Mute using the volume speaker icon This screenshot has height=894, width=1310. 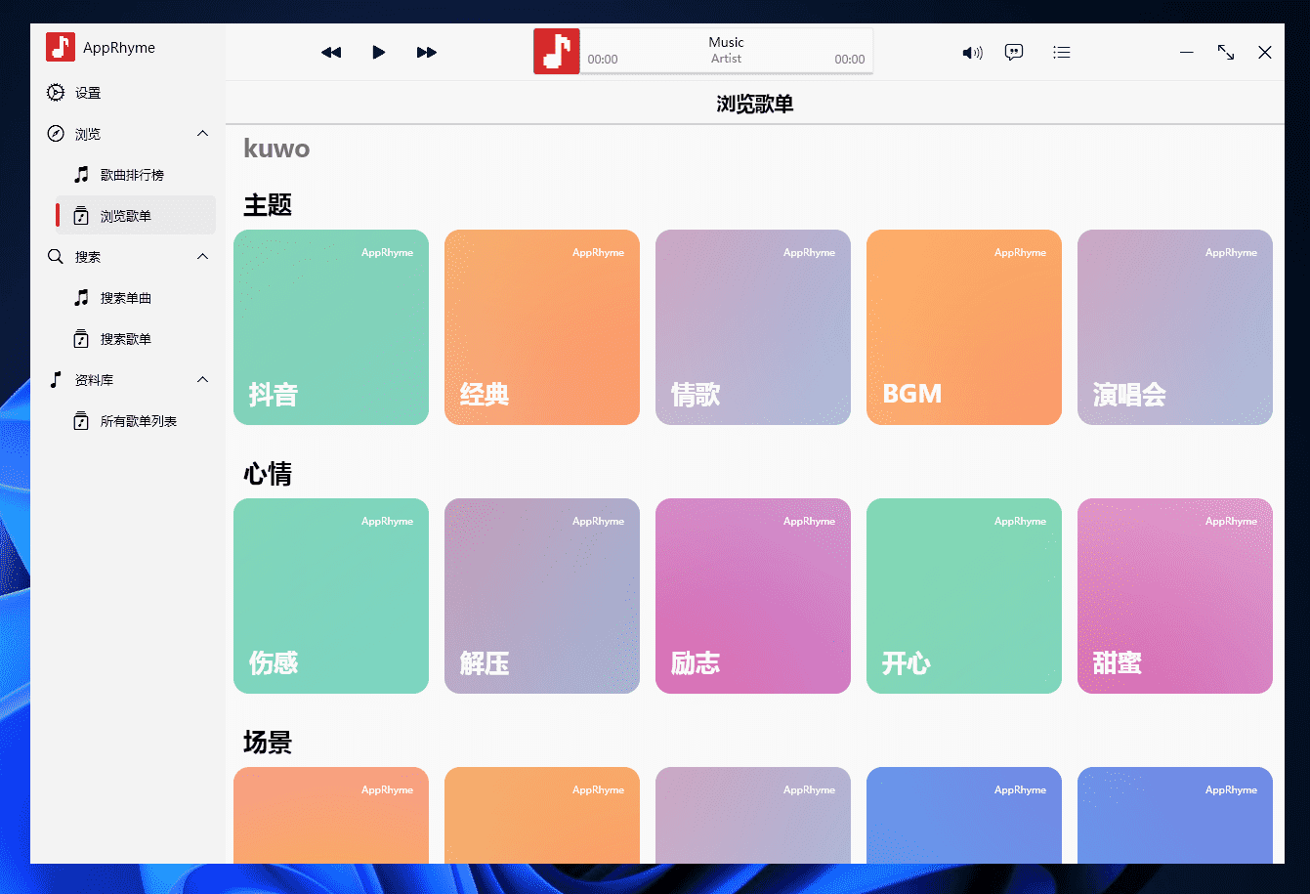pyautogui.click(x=972, y=53)
